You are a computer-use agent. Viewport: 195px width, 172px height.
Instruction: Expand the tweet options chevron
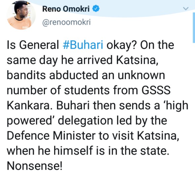pos(186,9)
